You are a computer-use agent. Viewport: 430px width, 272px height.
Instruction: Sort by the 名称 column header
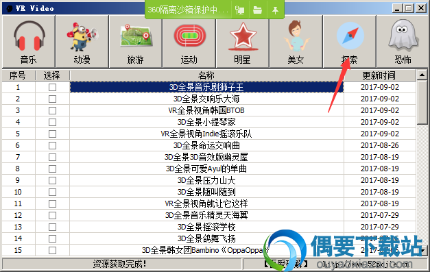pos(206,75)
